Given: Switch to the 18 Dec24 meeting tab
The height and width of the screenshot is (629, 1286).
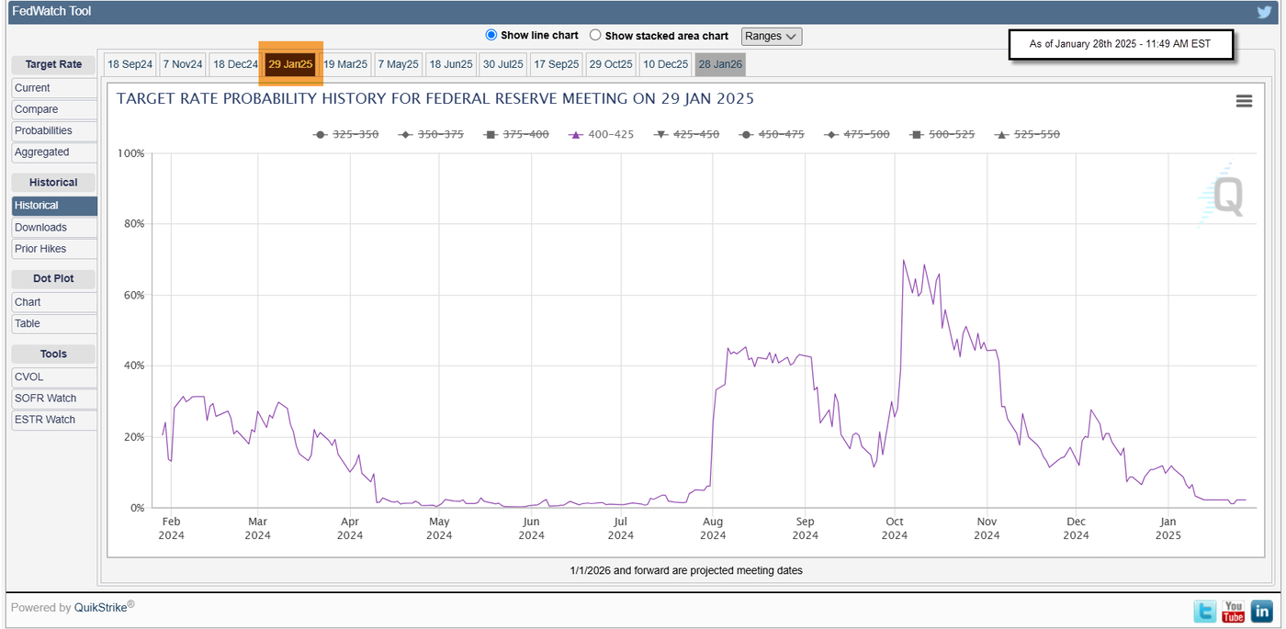Looking at the screenshot, I should coord(235,64).
